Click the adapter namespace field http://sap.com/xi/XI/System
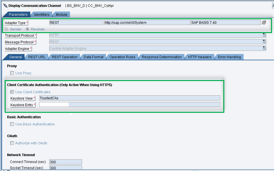The image size is (274, 171). click(147, 22)
